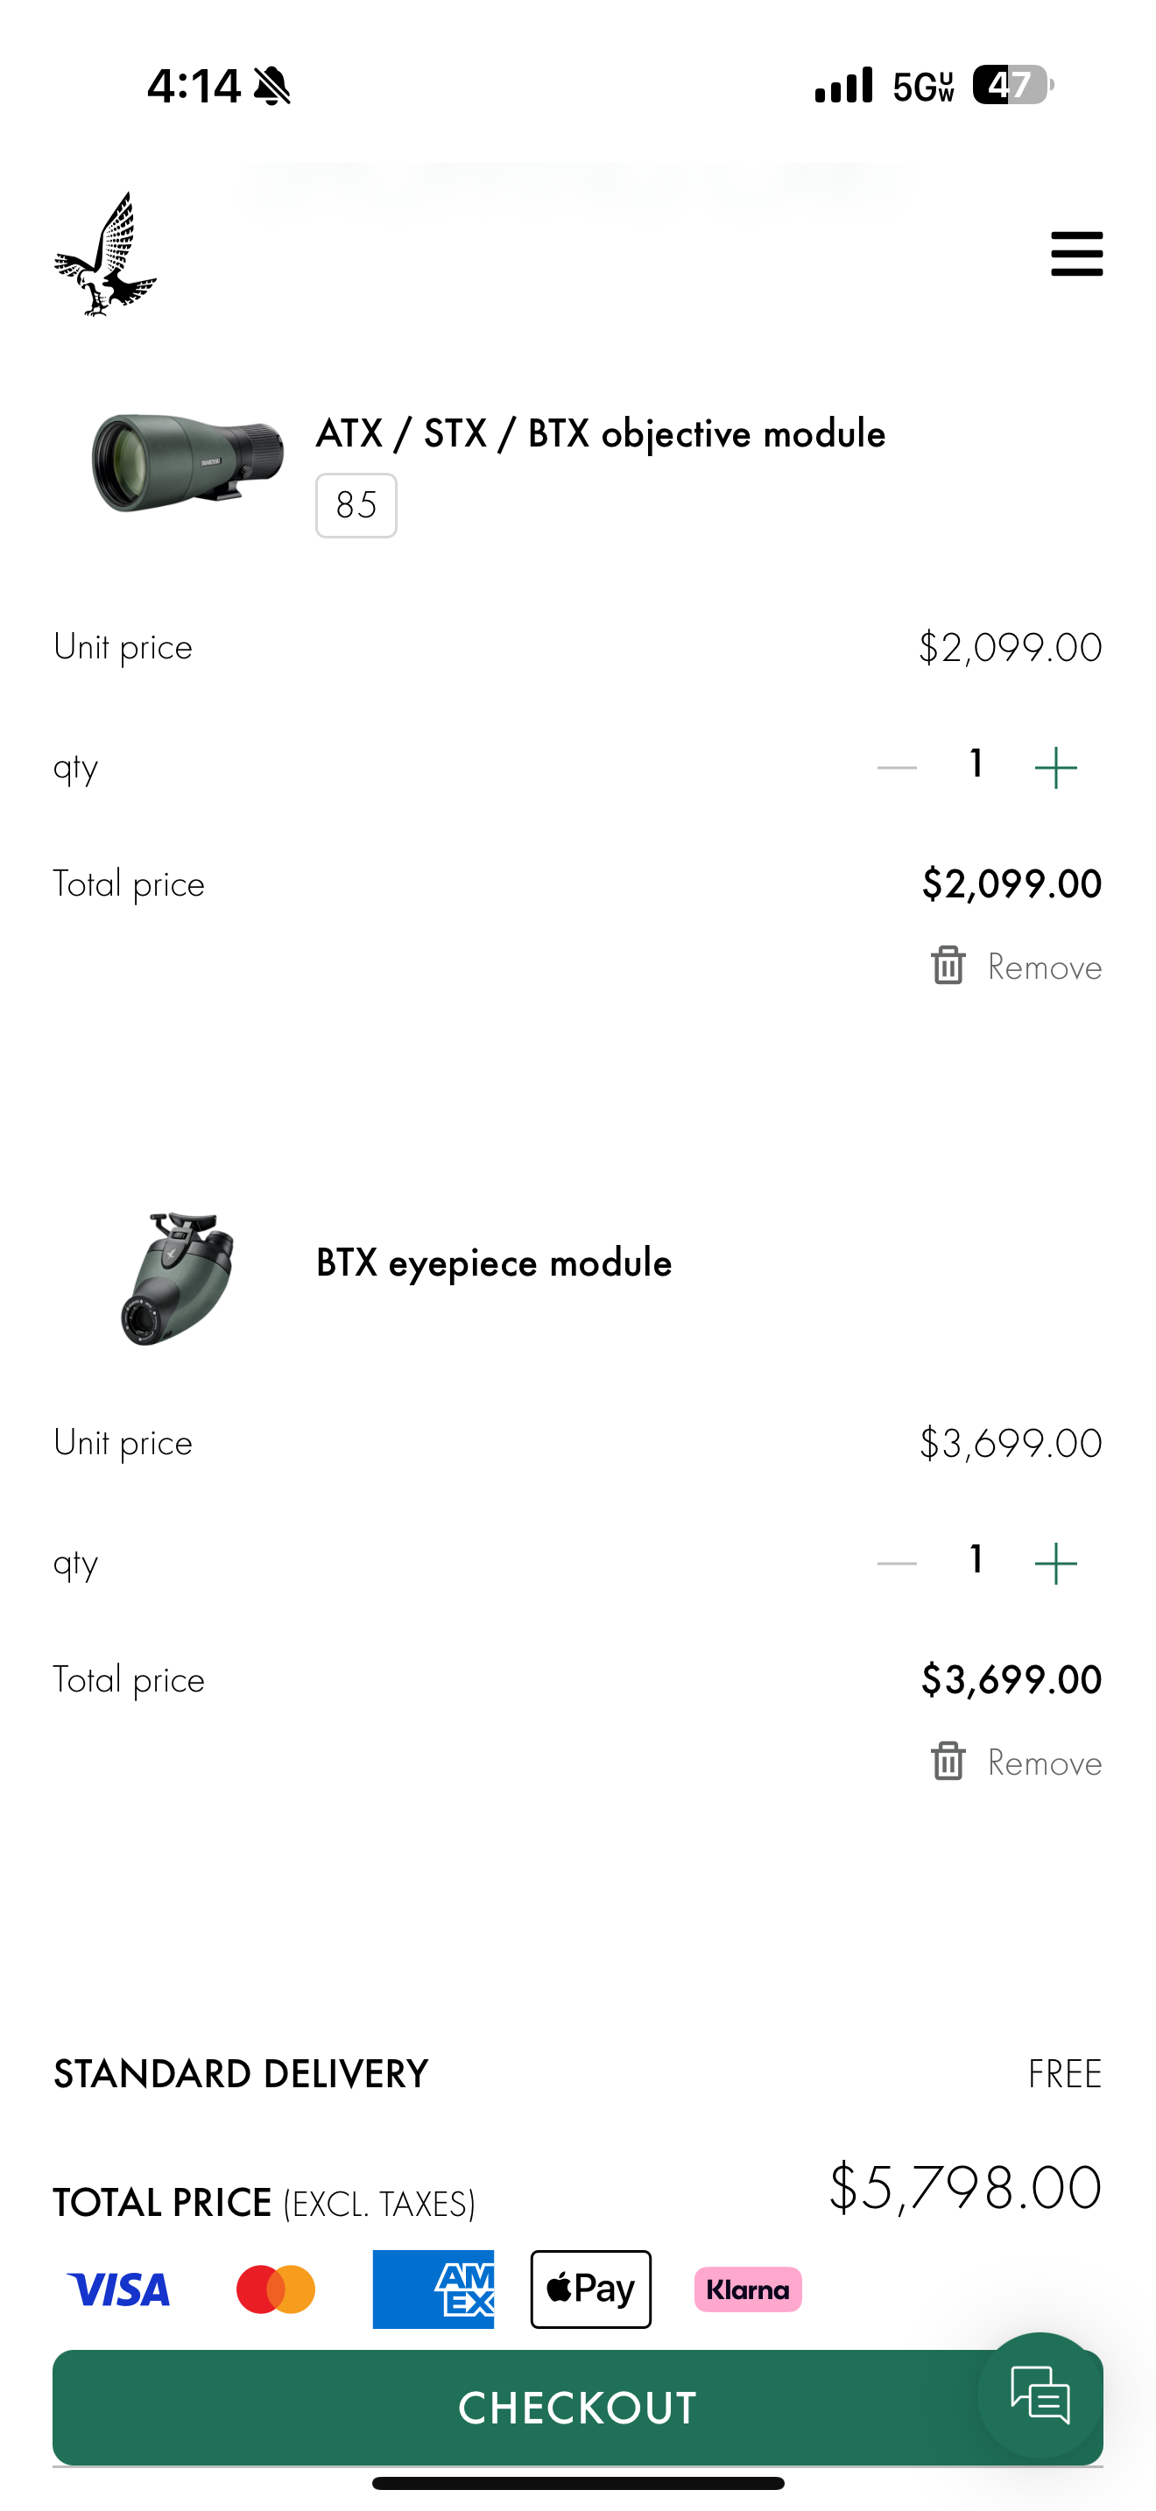Tap the eagle logo to go home

click(x=105, y=256)
